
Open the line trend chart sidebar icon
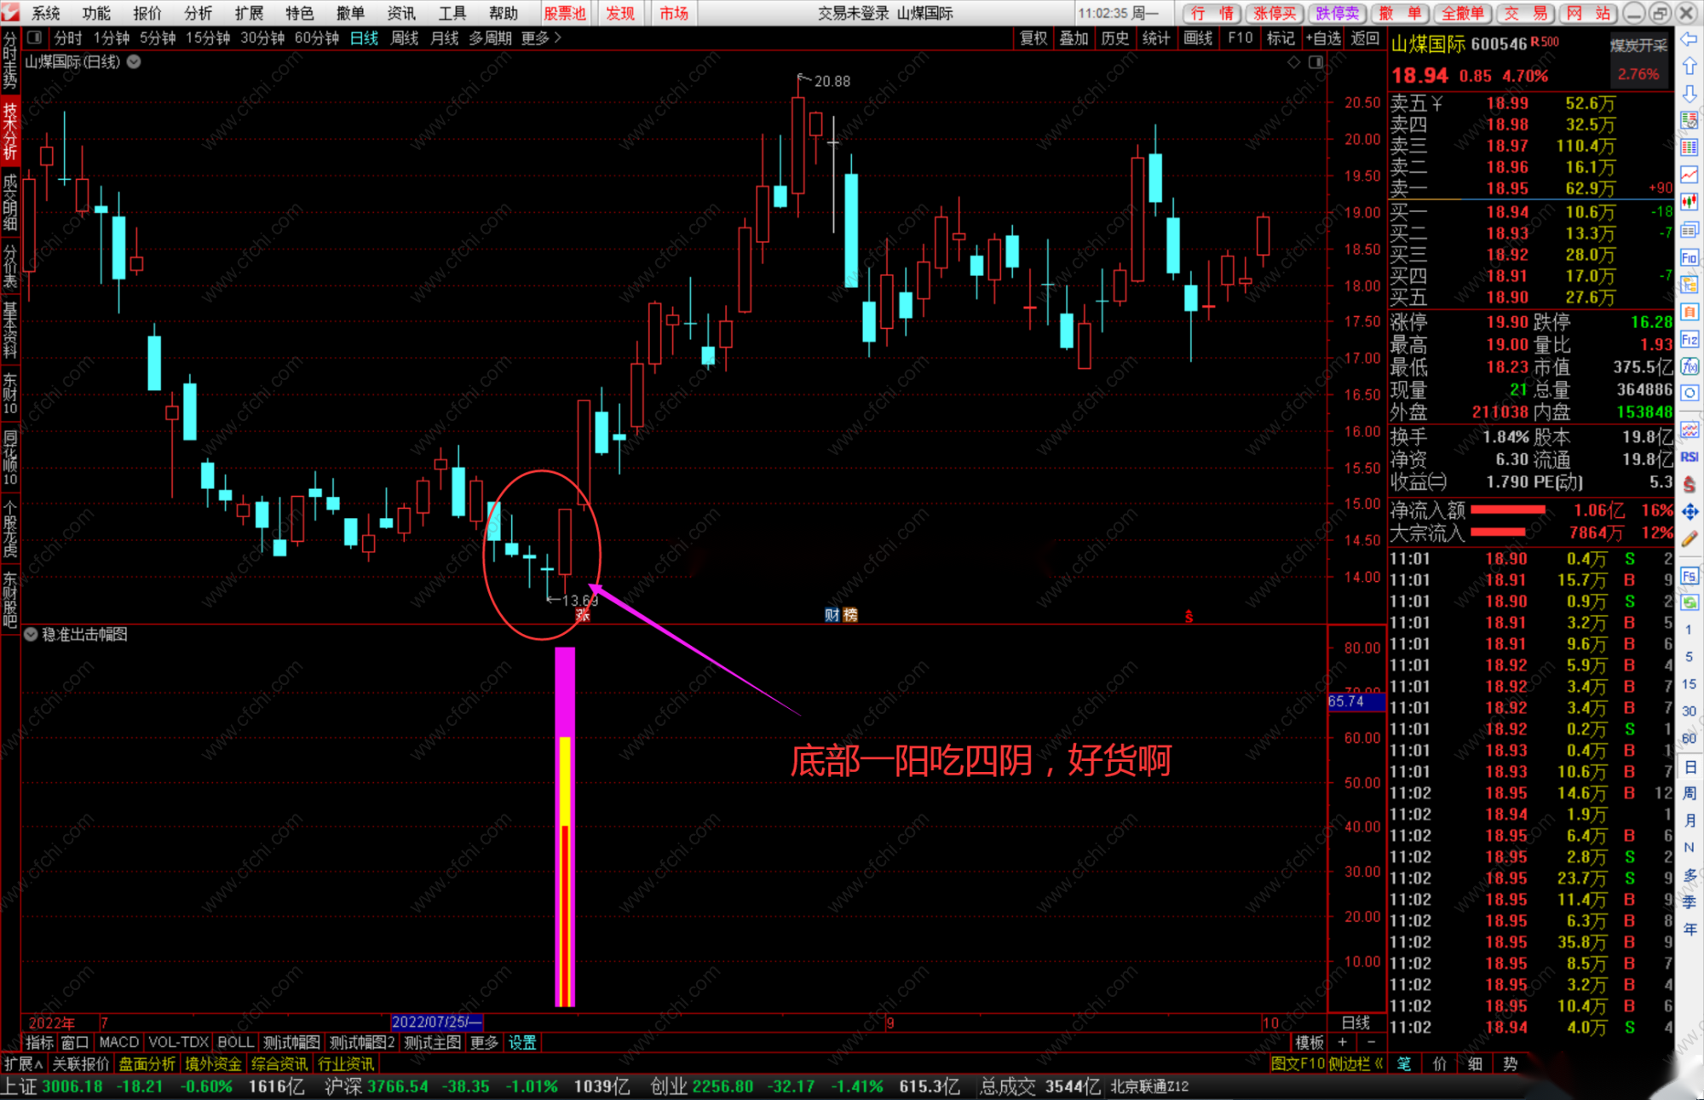click(x=1690, y=176)
